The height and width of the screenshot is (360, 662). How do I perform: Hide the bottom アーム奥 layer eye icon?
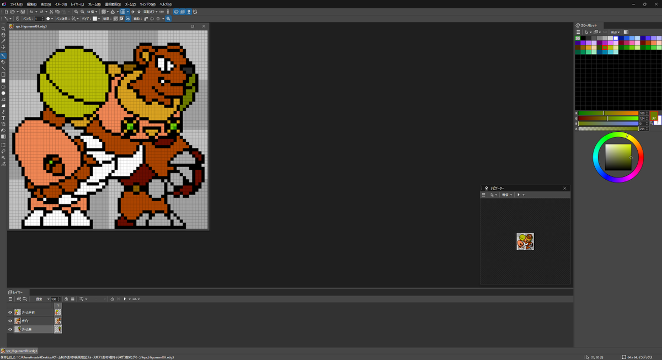pyautogui.click(x=10, y=329)
